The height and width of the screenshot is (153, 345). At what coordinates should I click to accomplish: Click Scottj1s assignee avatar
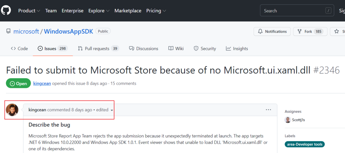288,120
